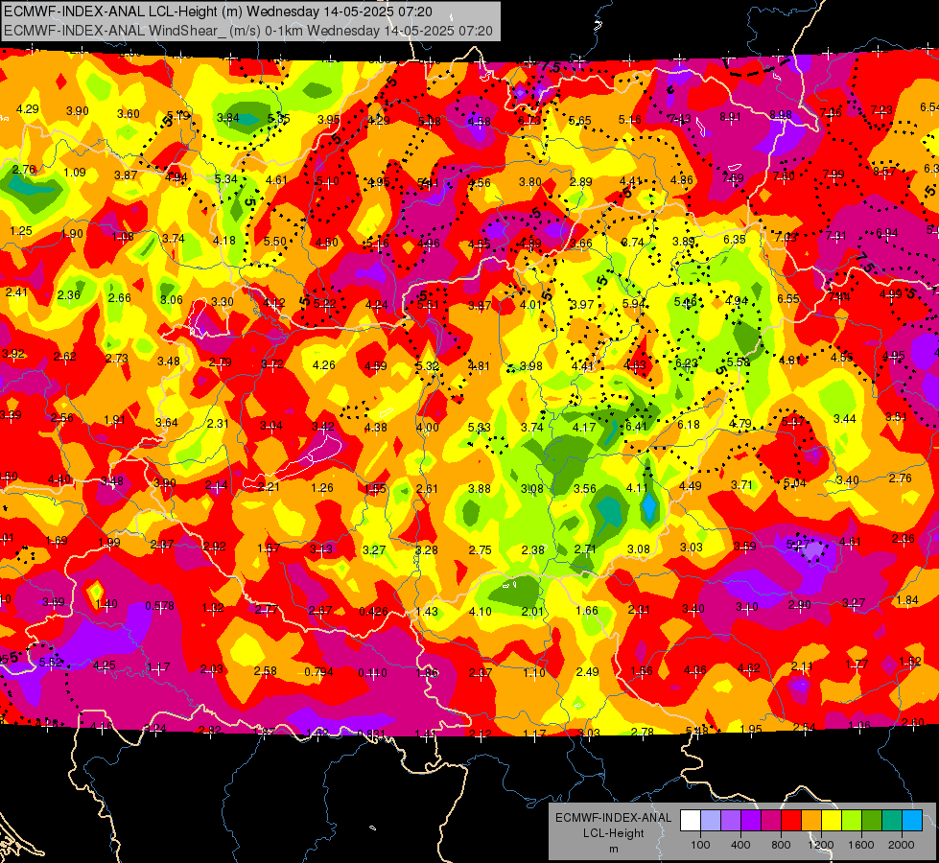The width and height of the screenshot is (939, 863).
Task: Click the violet legend swatch
Action: pyautogui.click(x=751, y=821)
